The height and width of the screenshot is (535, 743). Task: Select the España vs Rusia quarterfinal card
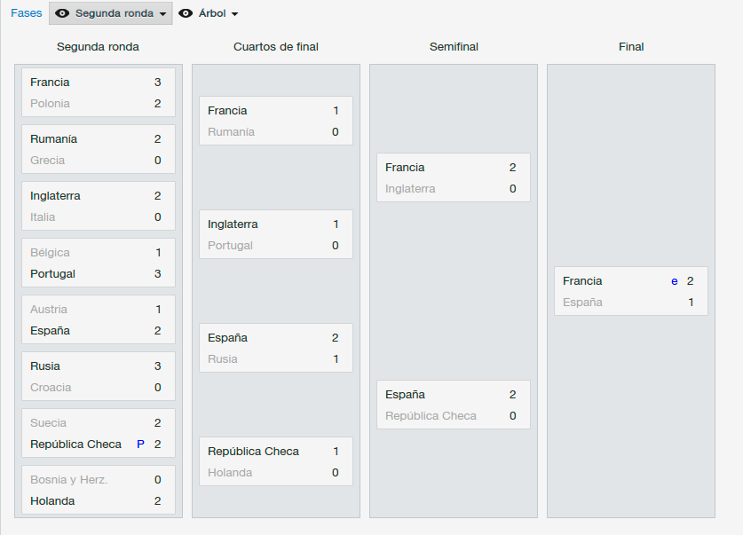[276, 348]
